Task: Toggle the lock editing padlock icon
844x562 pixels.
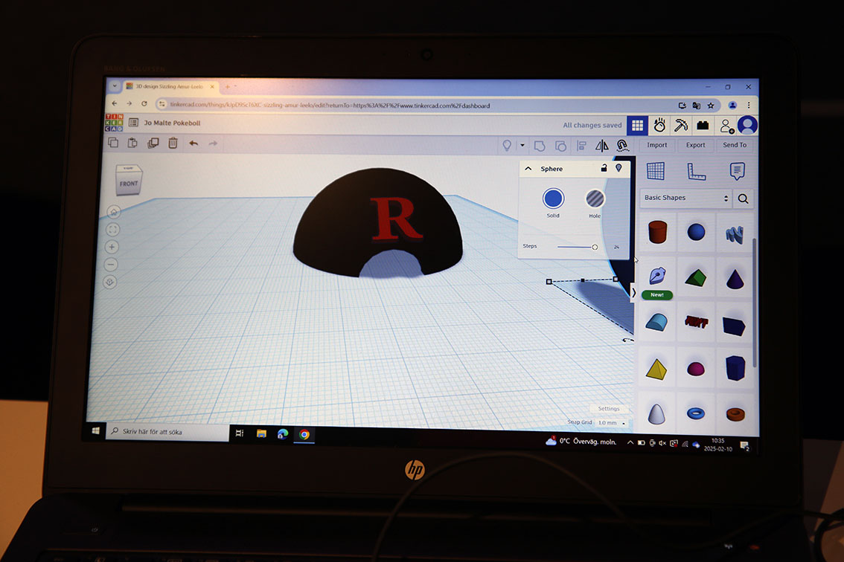Action: [x=604, y=168]
